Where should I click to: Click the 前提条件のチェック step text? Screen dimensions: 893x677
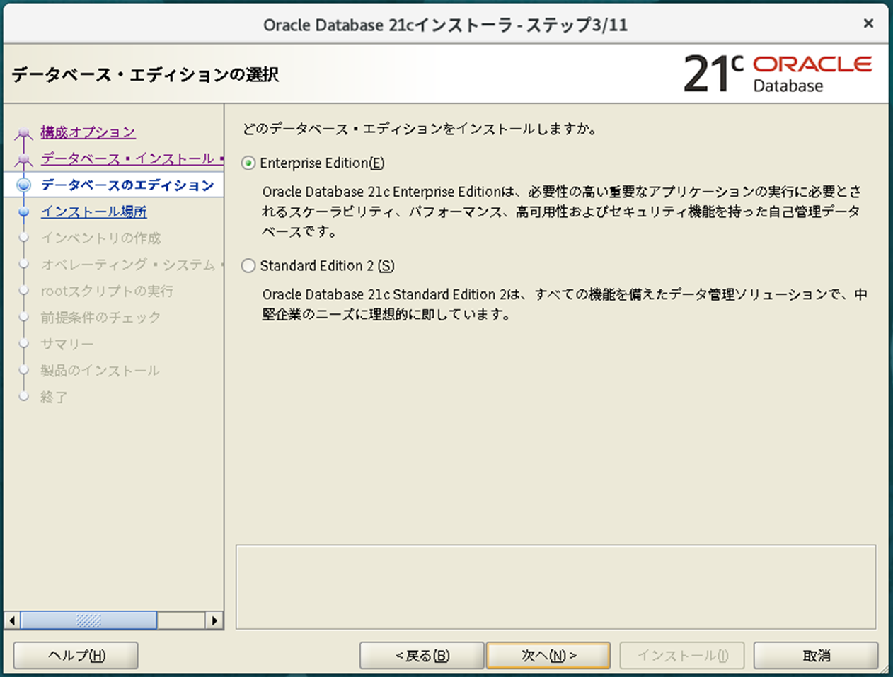[x=100, y=318]
